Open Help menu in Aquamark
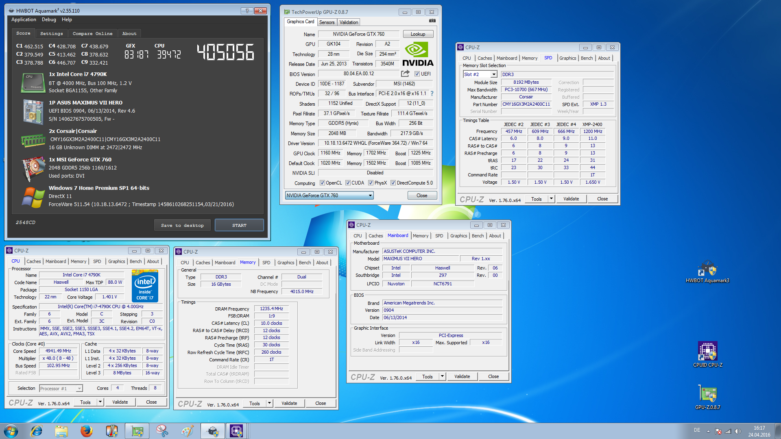Screen dimensions: 781x439 point(67,20)
